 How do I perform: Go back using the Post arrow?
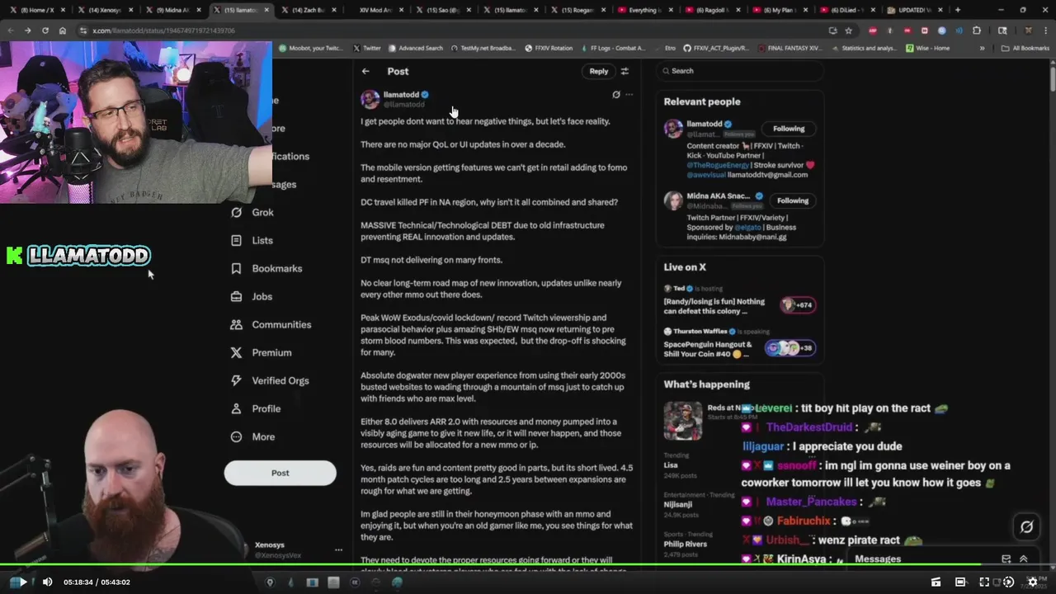click(x=365, y=71)
